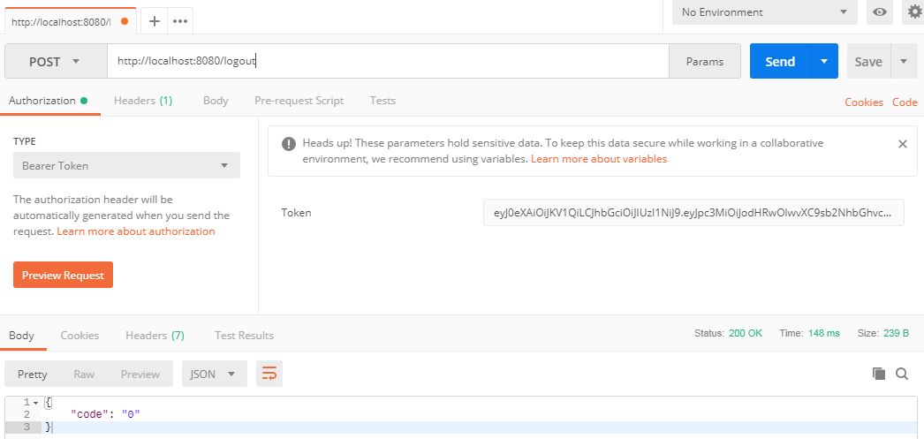Open the Learn more about variables link
924x439 pixels.
click(x=599, y=159)
